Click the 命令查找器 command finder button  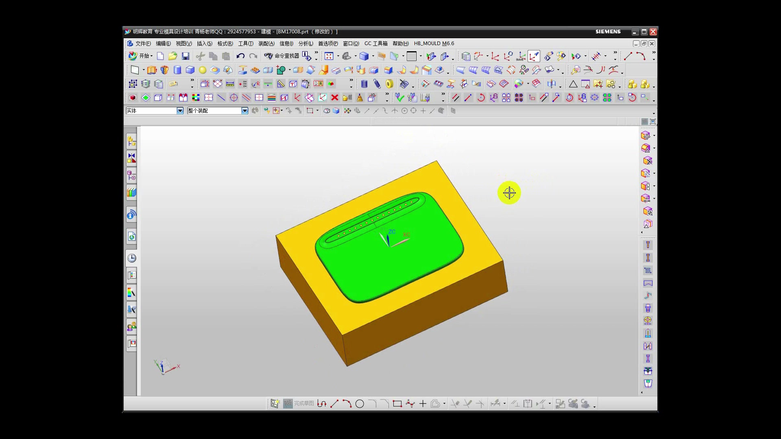(x=282, y=56)
